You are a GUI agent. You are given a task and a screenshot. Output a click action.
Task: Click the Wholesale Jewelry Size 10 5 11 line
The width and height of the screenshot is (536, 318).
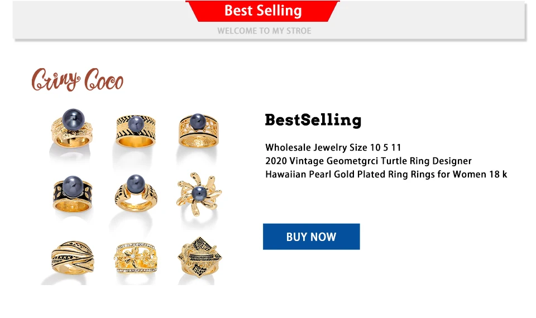(x=333, y=147)
